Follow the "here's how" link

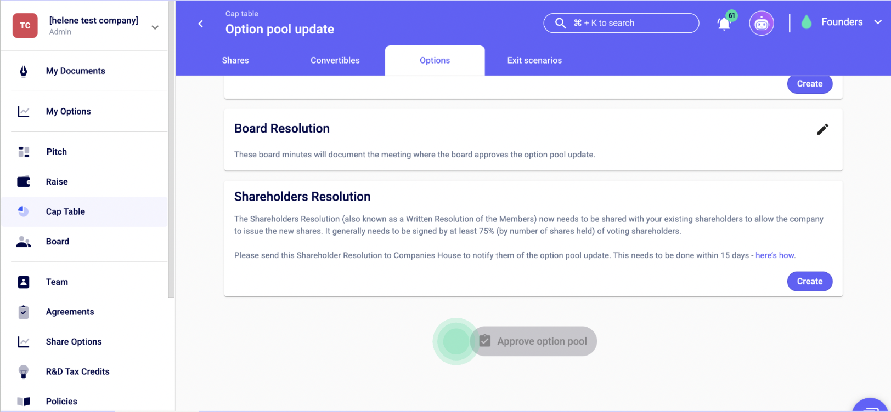775,255
